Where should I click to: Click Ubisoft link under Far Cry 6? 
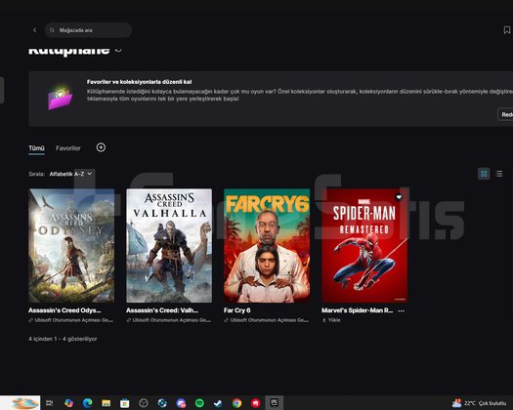(267, 320)
